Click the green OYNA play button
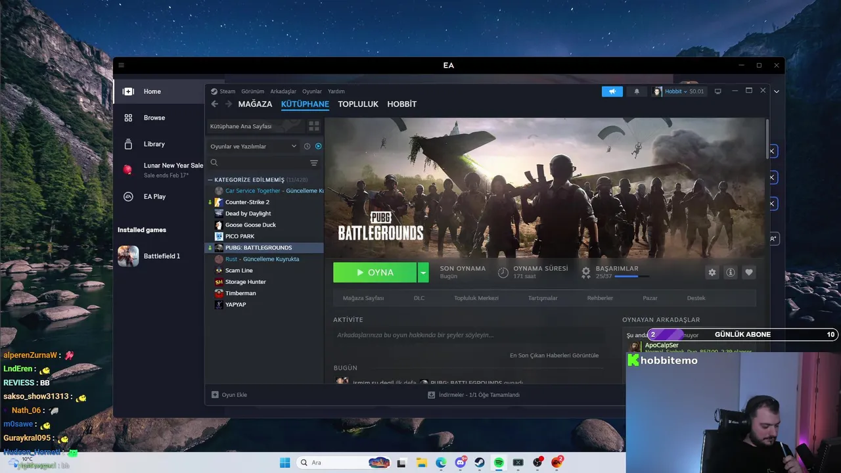The width and height of the screenshot is (841, 473). tap(375, 273)
